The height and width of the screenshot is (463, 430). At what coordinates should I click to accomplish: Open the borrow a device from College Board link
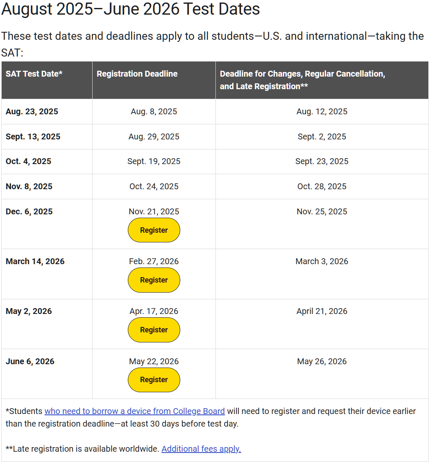click(x=135, y=411)
